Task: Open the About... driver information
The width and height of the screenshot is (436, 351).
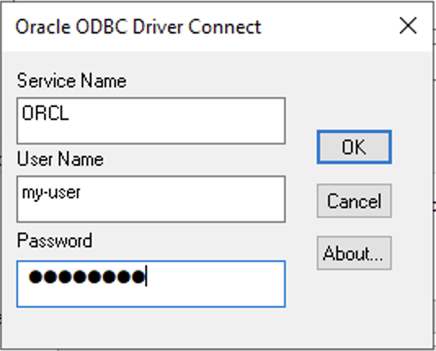Action: [x=354, y=253]
